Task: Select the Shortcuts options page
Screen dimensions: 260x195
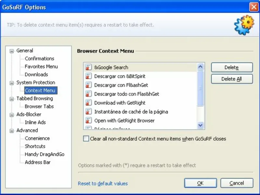Action: tap(35, 146)
